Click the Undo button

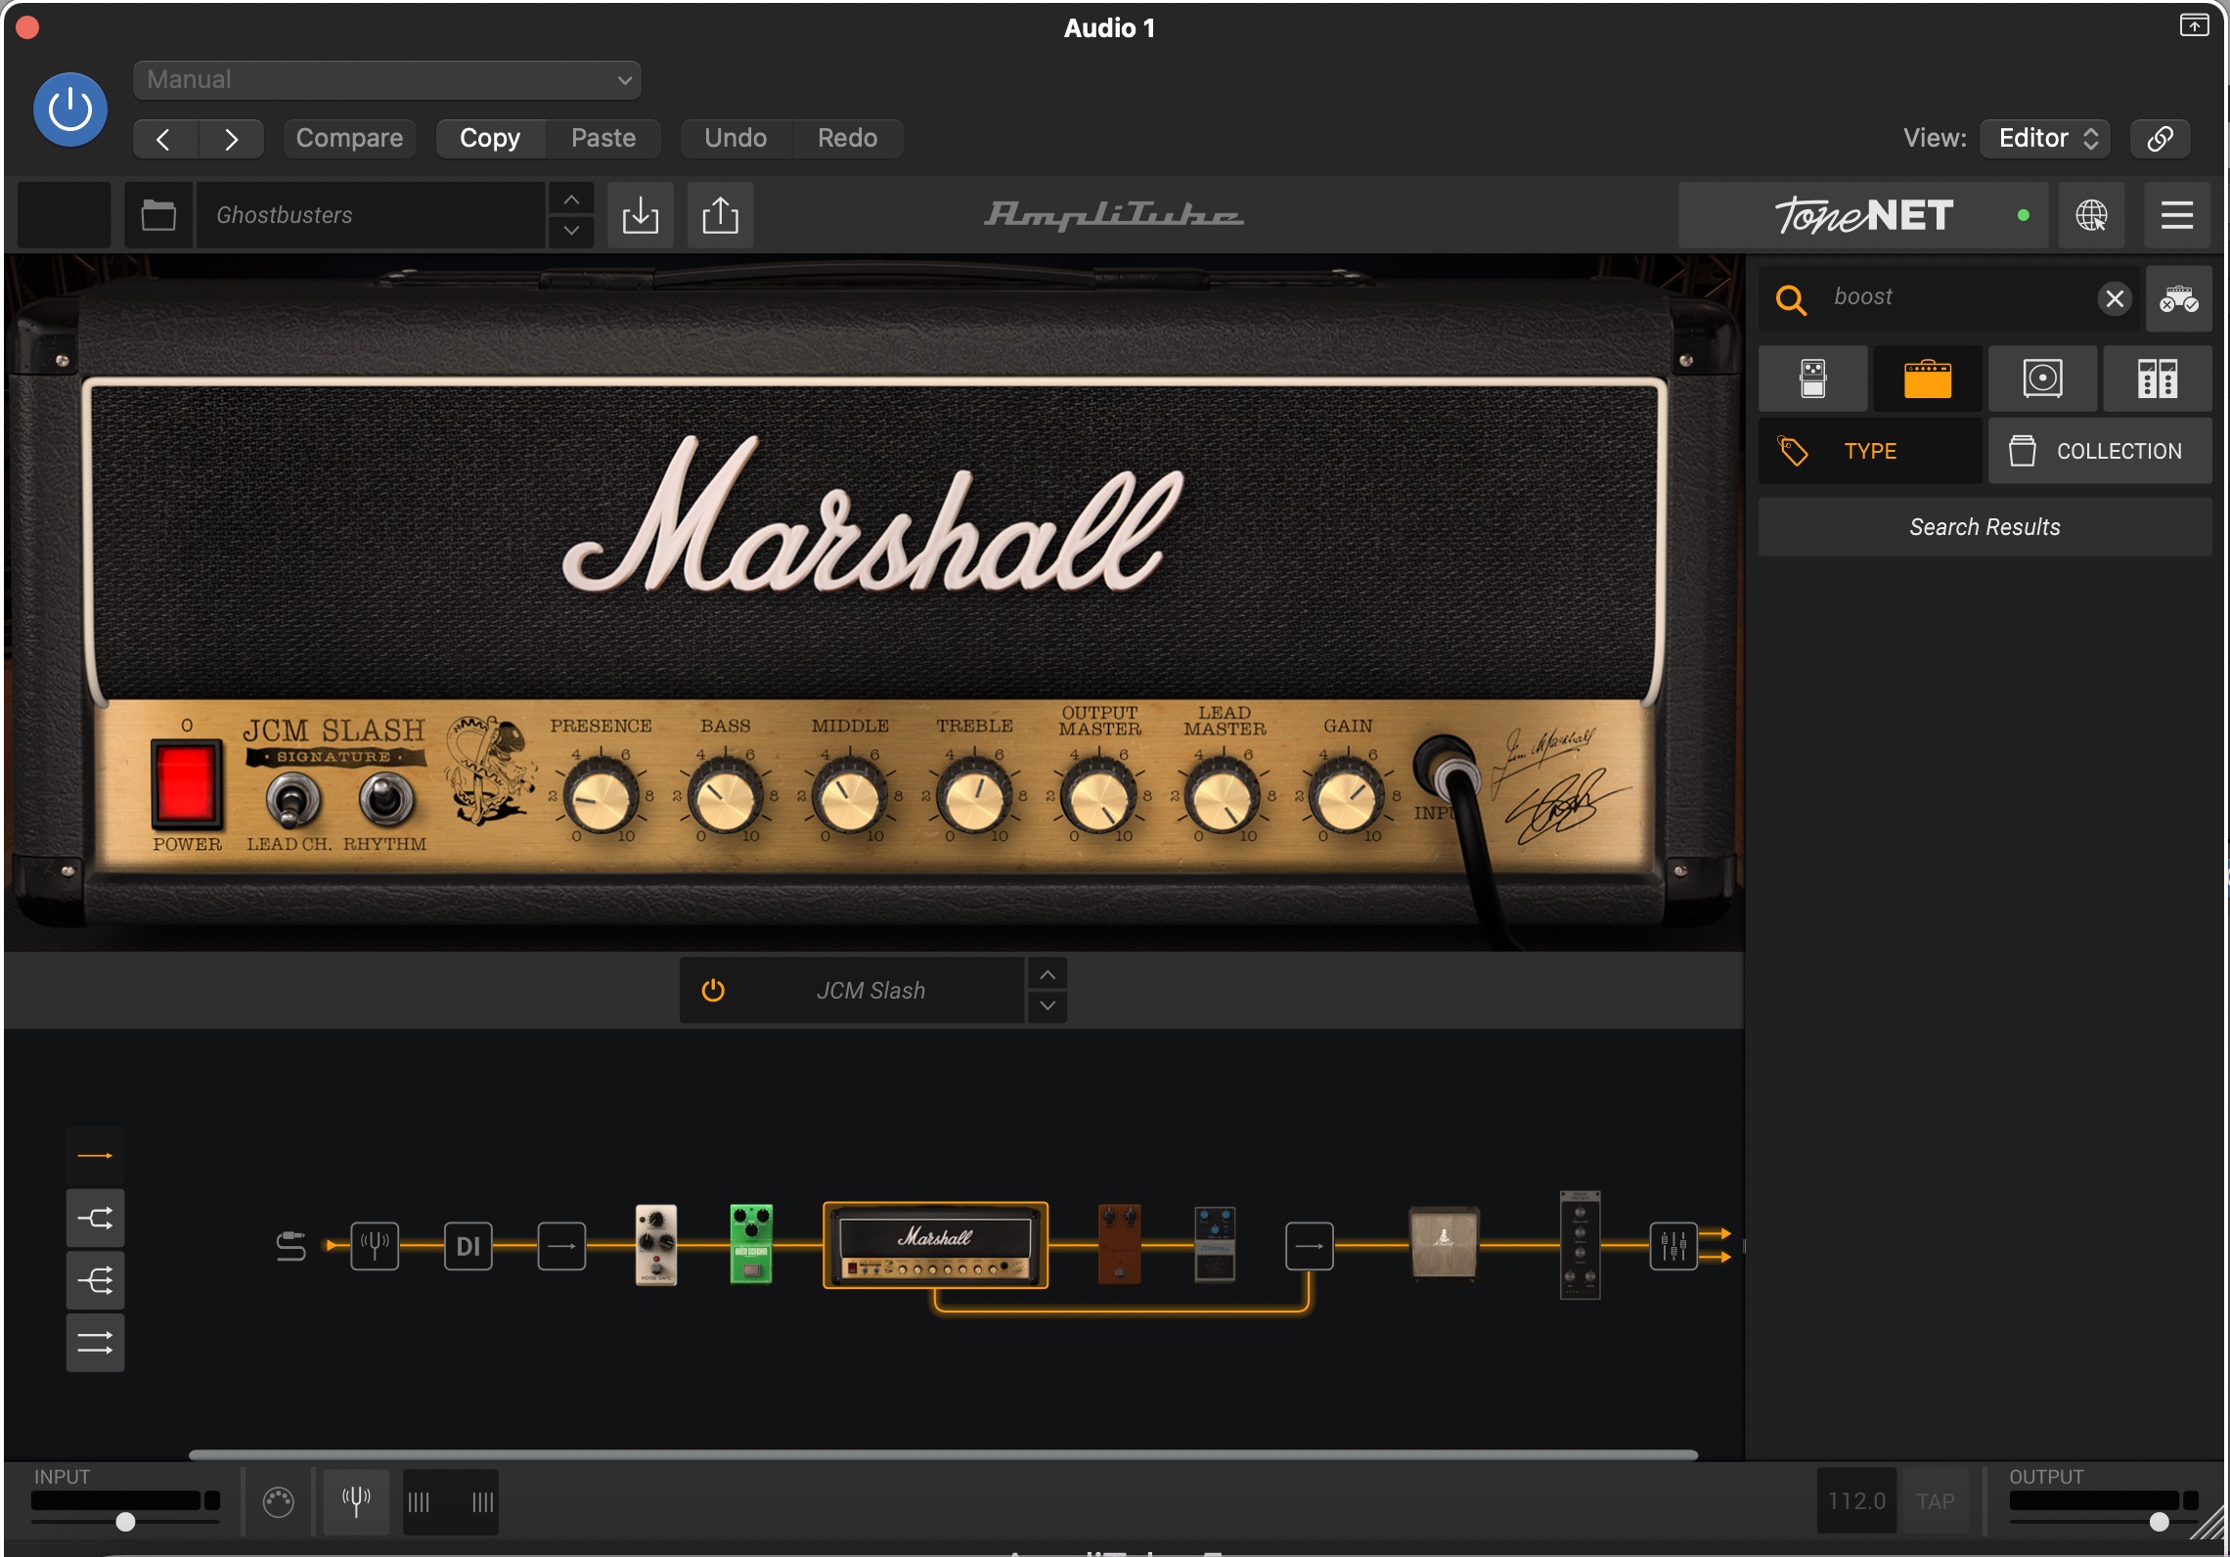click(x=736, y=139)
